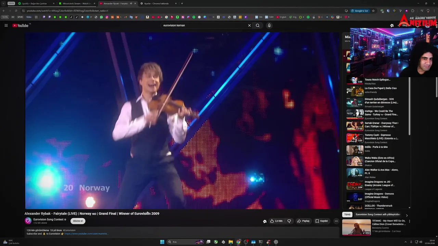Click the Google'a Sor button

pyautogui.click(x=360, y=11)
